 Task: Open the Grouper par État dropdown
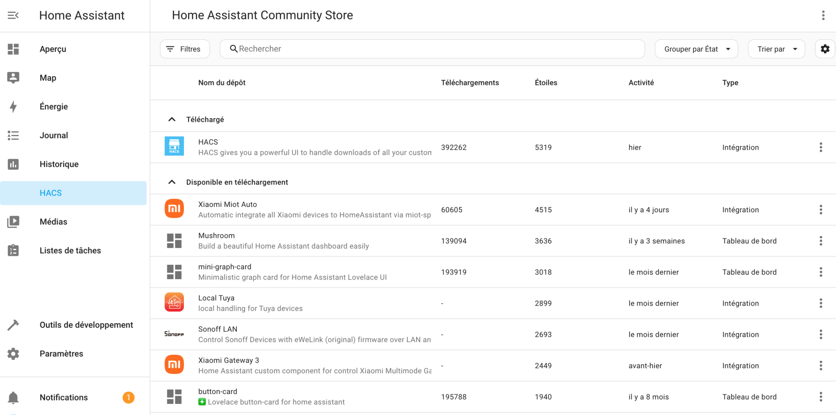point(696,49)
